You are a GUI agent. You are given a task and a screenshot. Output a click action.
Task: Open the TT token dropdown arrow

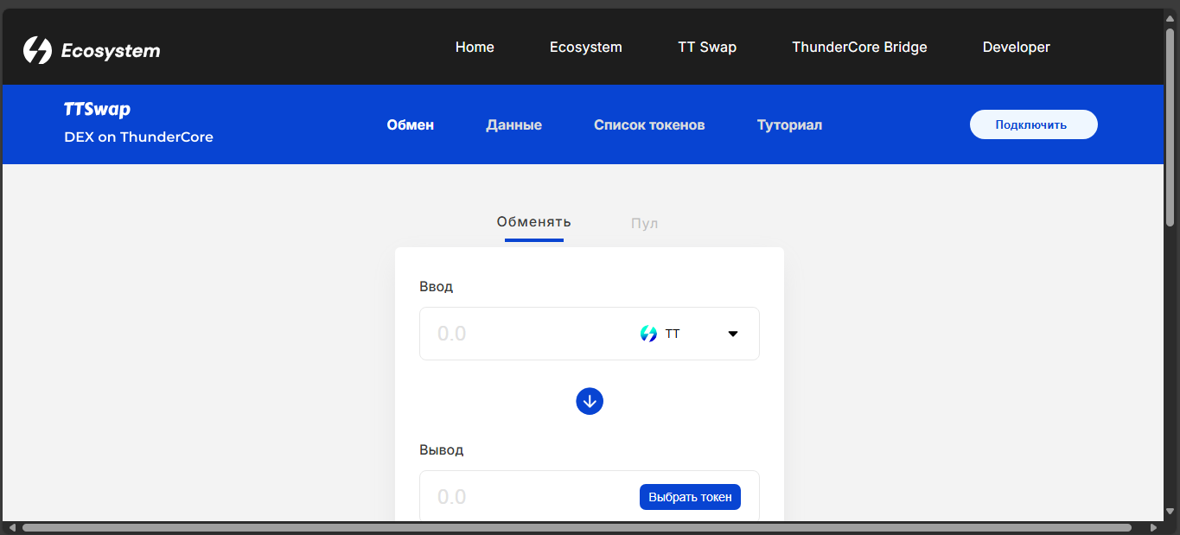(x=733, y=334)
